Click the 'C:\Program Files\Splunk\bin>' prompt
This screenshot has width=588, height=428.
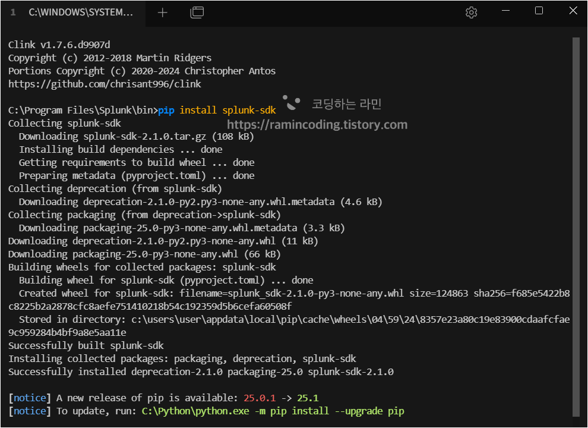pos(83,111)
